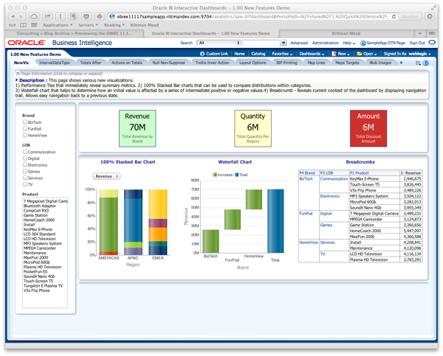The height and width of the screenshot is (356, 443).
Task: Click the BizTech brand link in table
Action: pyautogui.click(x=306, y=179)
